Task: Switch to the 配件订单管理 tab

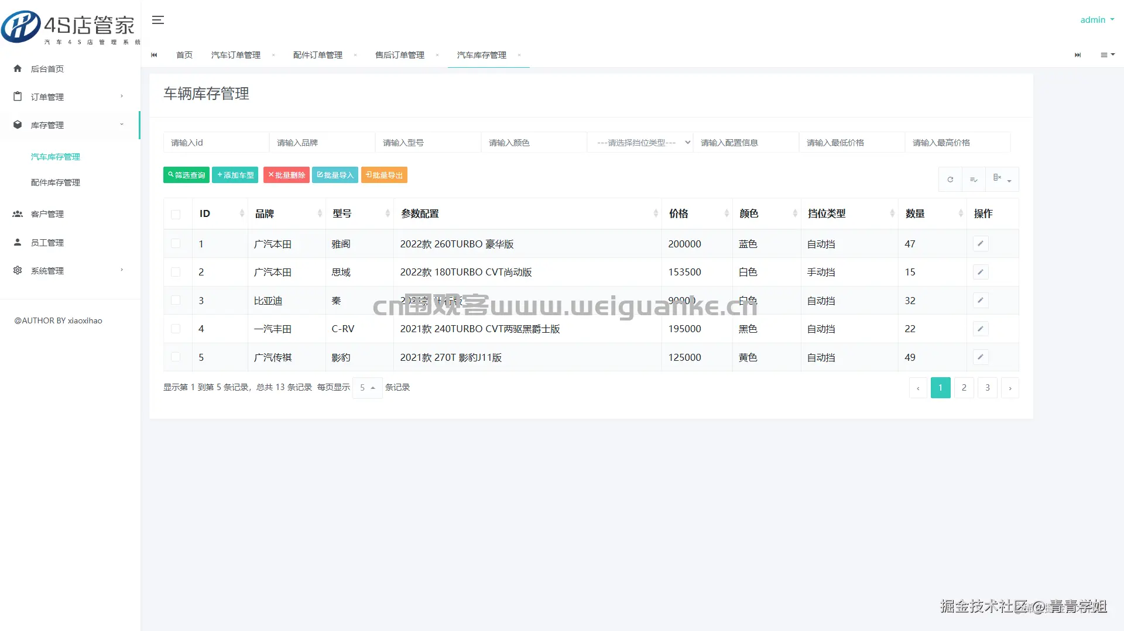Action: pyautogui.click(x=318, y=55)
